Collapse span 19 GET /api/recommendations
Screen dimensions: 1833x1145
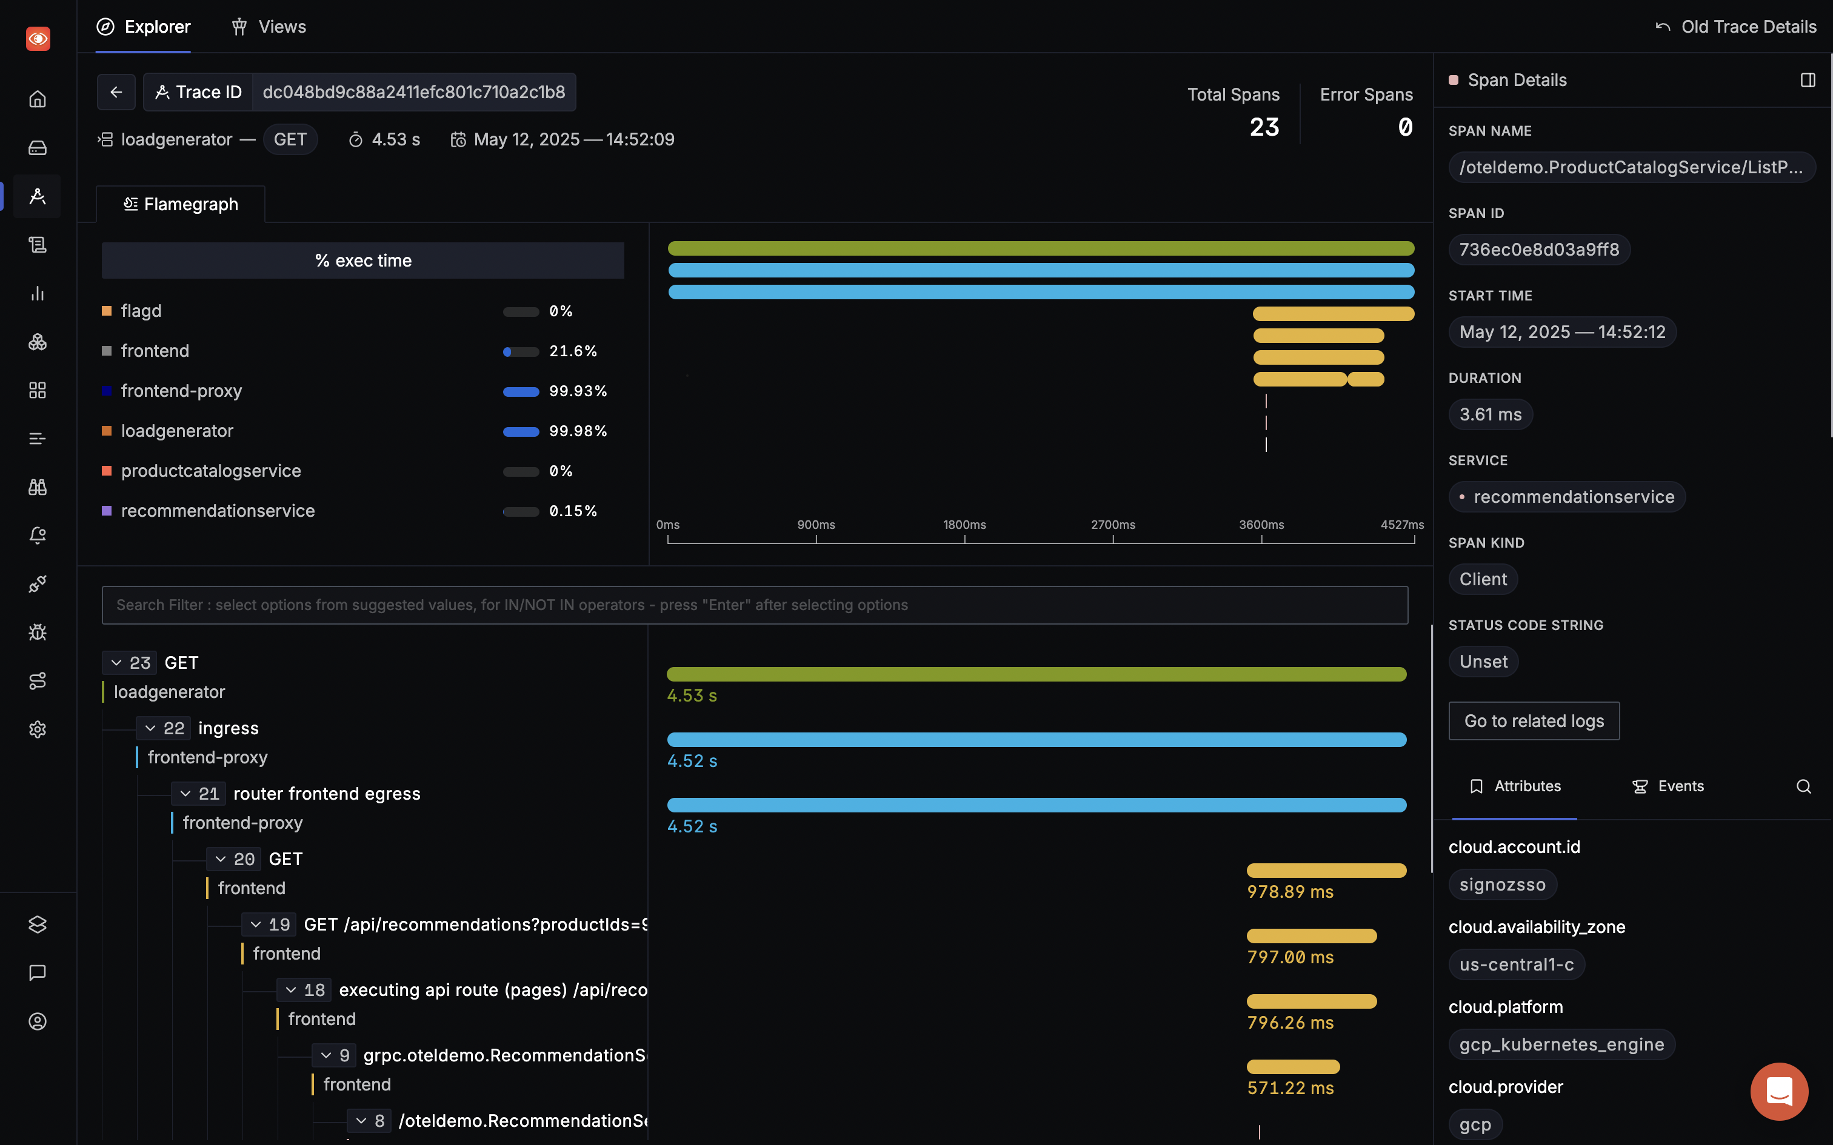[x=257, y=924]
